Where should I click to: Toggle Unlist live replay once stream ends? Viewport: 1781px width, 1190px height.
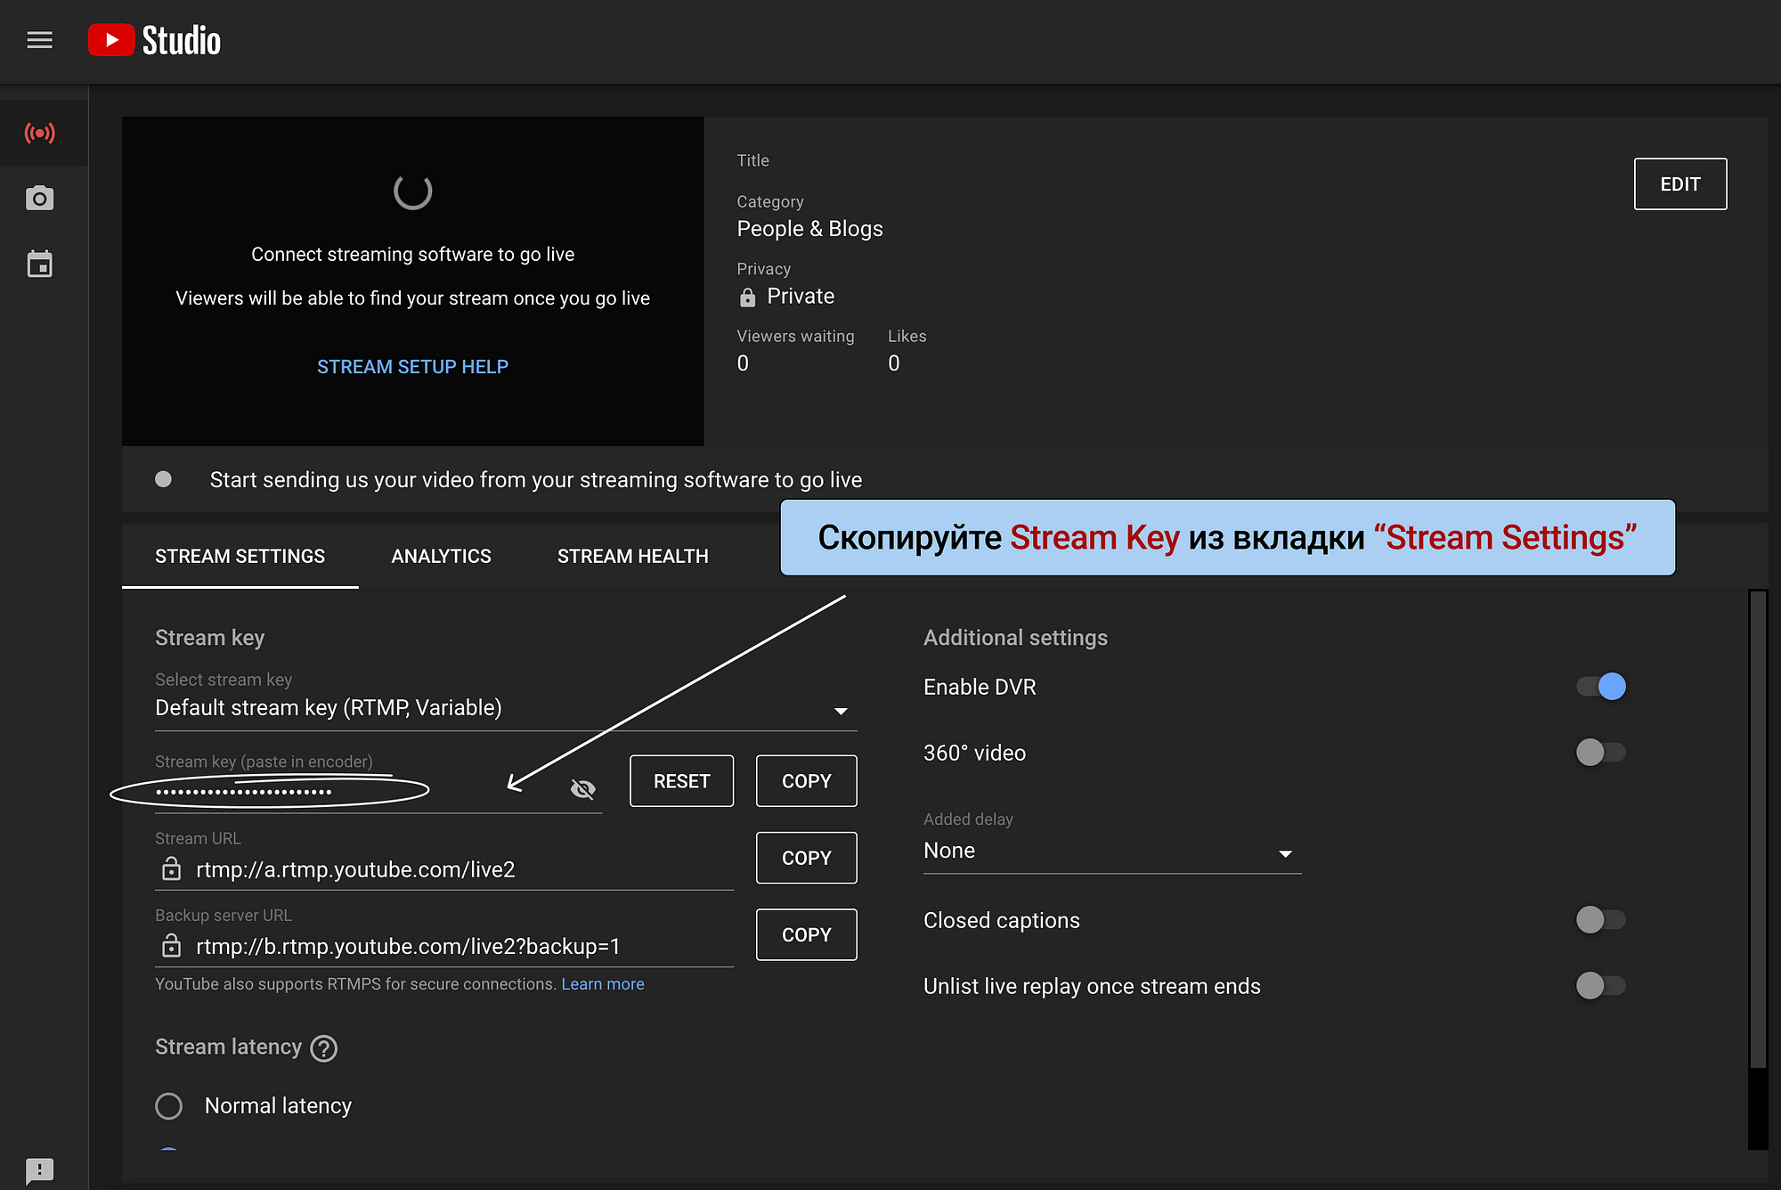click(x=1601, y=986)
